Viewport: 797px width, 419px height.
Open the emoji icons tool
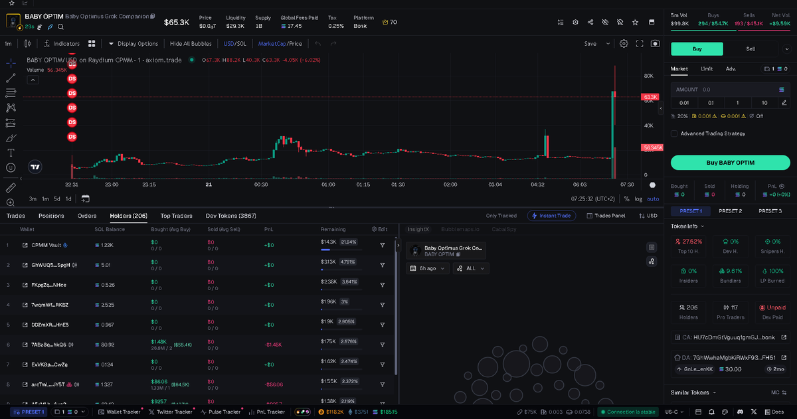11,168
